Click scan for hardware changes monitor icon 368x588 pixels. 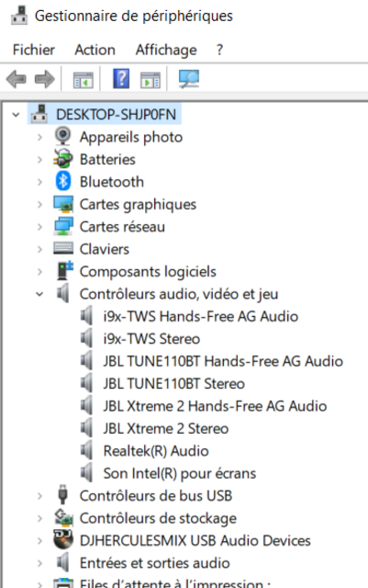tap(189, 79)
